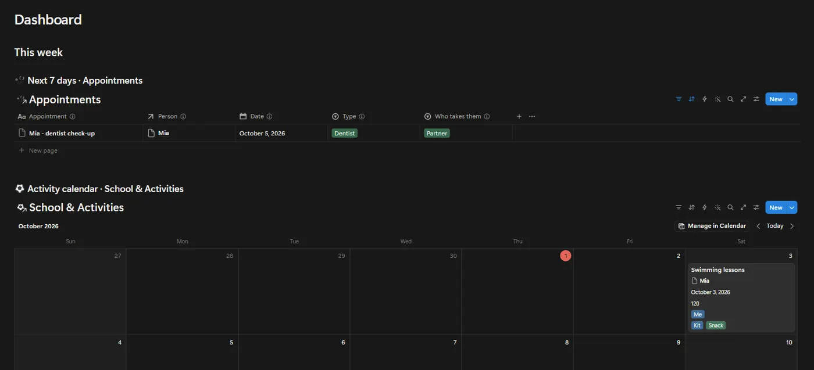Open the School & Activities database title
The width and height of the screenshot is (814, 370).
coord(76,208)
